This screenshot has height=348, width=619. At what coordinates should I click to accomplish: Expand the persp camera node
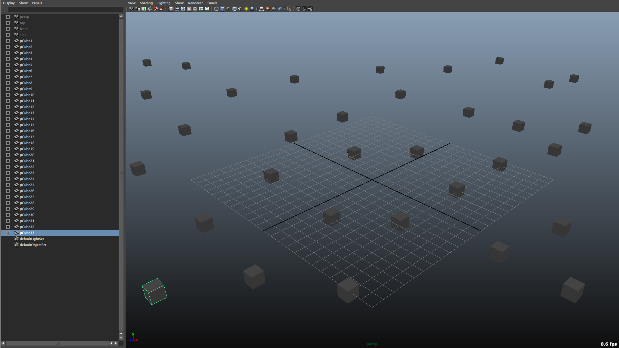[x=8, y=17]
